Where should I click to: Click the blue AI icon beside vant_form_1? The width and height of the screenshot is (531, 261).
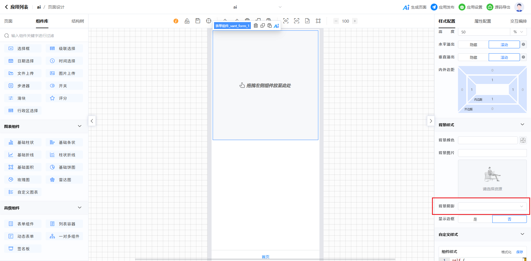pos(276,26)
